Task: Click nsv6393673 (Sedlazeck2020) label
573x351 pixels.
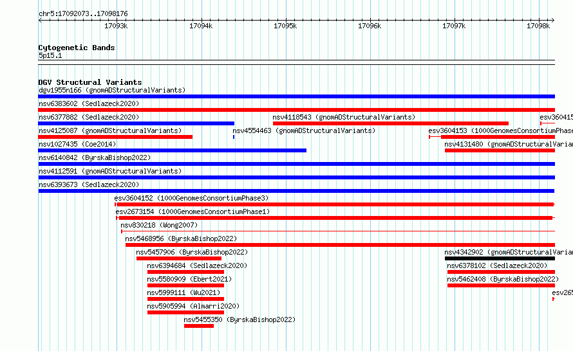Action: pyautogui.click(x=89, y=184)
